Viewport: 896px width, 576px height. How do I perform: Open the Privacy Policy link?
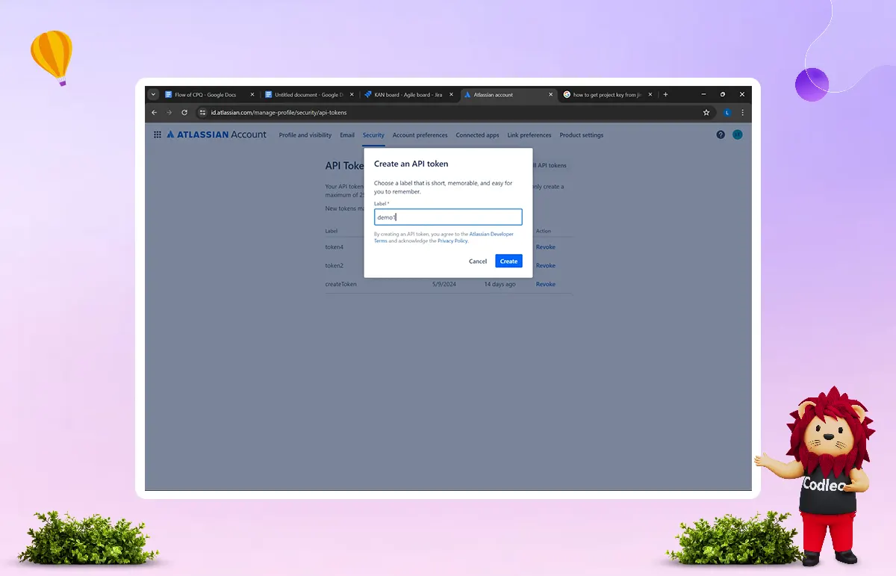click(452, 241)
